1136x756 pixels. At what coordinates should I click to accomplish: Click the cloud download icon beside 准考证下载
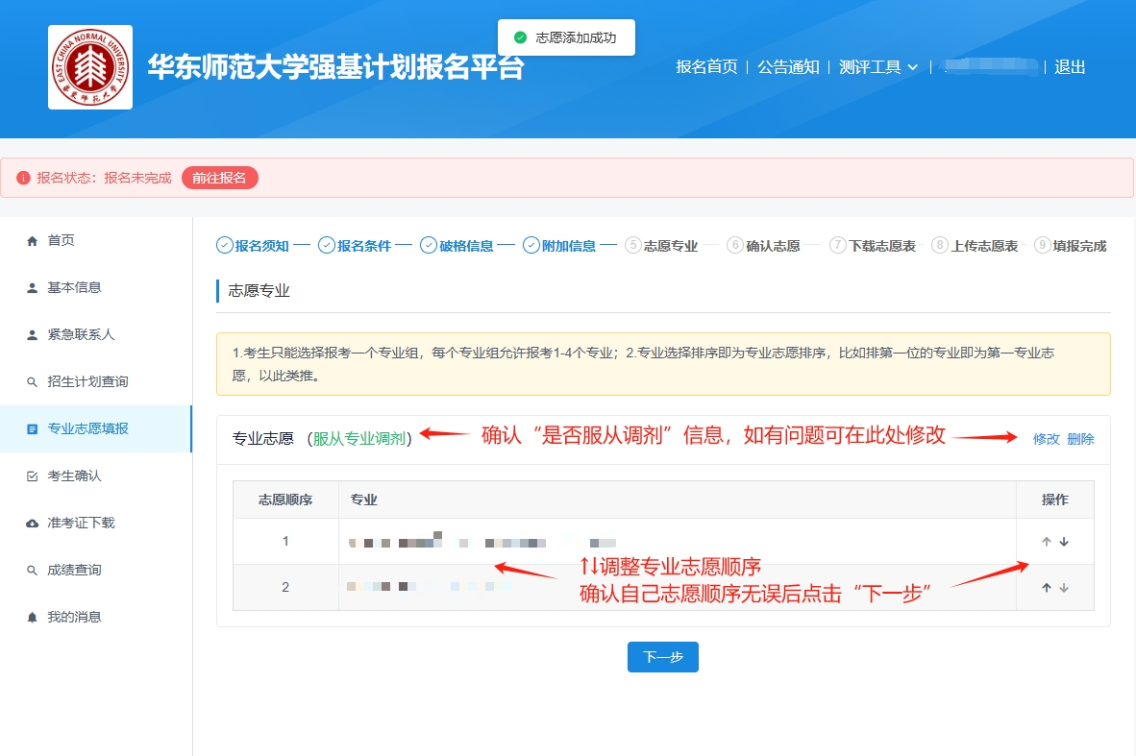(x=32, y=524)
